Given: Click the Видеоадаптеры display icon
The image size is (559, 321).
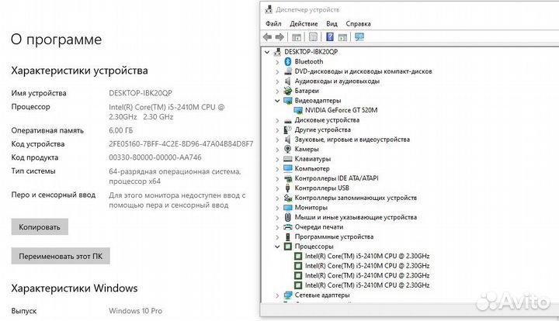Looking at the screenshot, I should [x=288, y=100].
